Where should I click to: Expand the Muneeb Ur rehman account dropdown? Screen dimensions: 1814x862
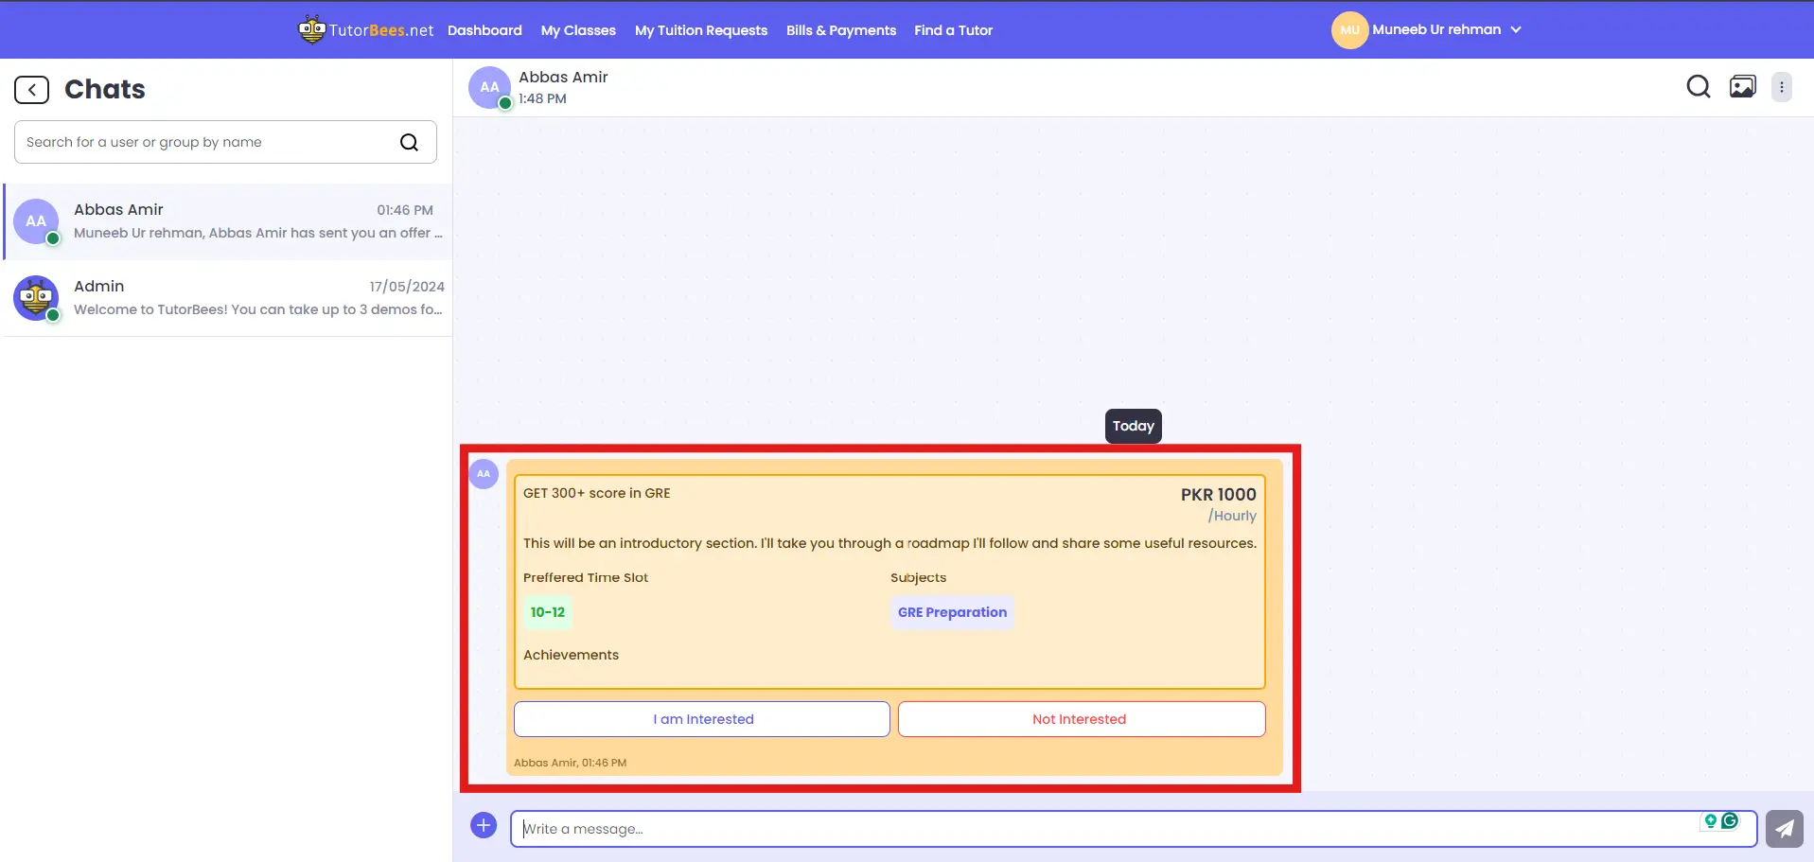(x=1516, y=29)
